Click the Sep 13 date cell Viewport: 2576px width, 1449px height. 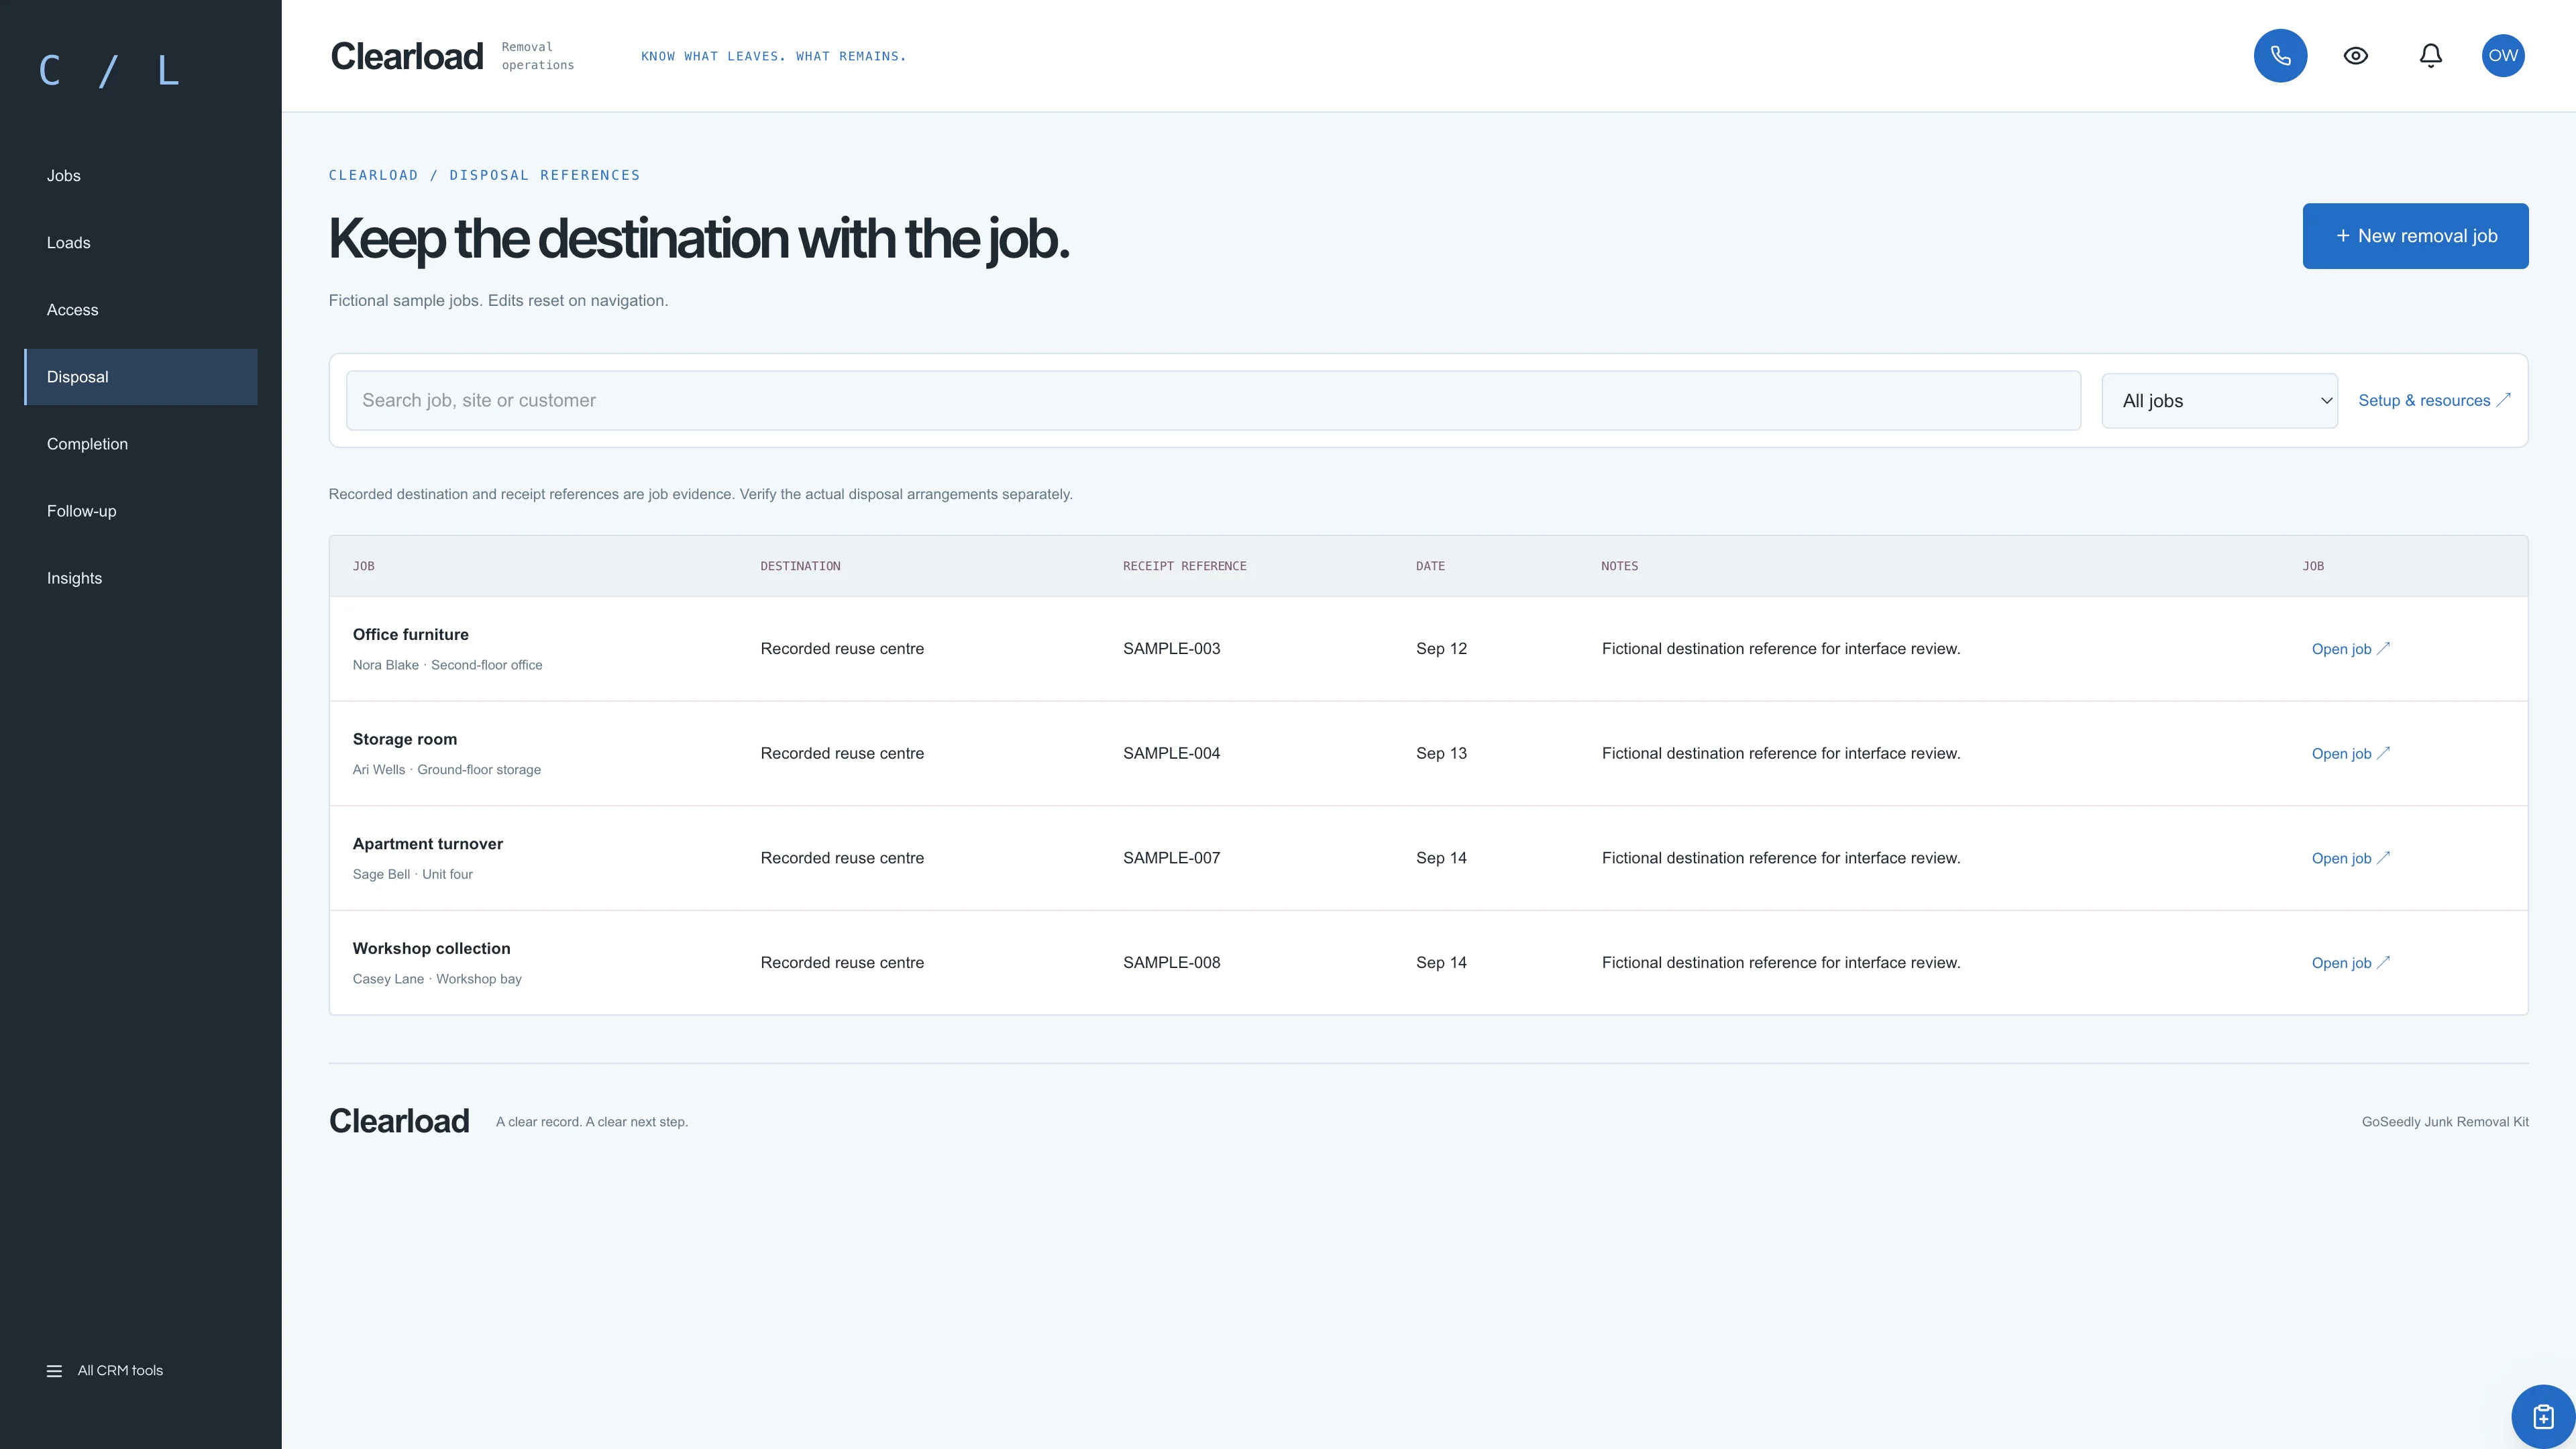(x=1441, y=754)
